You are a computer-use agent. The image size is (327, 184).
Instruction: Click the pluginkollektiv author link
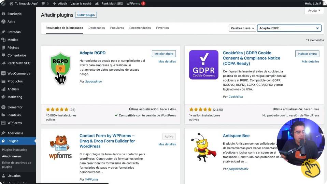tap(238, 169)
